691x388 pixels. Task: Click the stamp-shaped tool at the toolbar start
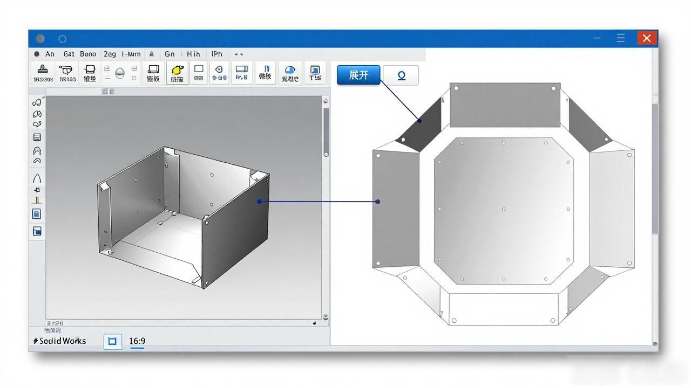[x=43, y=73]
